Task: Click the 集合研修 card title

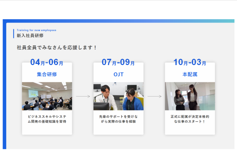Action: point(47,74)
